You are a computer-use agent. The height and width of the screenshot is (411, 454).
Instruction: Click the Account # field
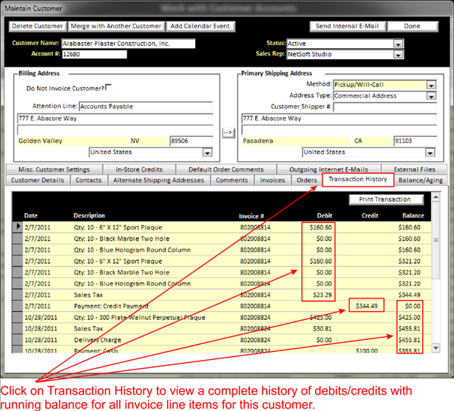click(x=95, y=54)
